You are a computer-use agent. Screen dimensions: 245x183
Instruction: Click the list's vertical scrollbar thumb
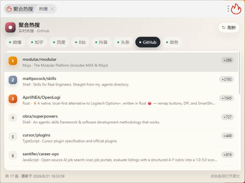click(240, 73)
